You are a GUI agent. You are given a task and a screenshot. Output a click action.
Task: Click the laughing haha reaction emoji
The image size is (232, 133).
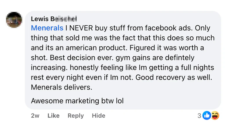(x=215, y=115)
